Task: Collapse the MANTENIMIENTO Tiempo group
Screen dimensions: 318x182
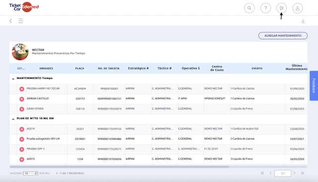Action: point(13,79)
